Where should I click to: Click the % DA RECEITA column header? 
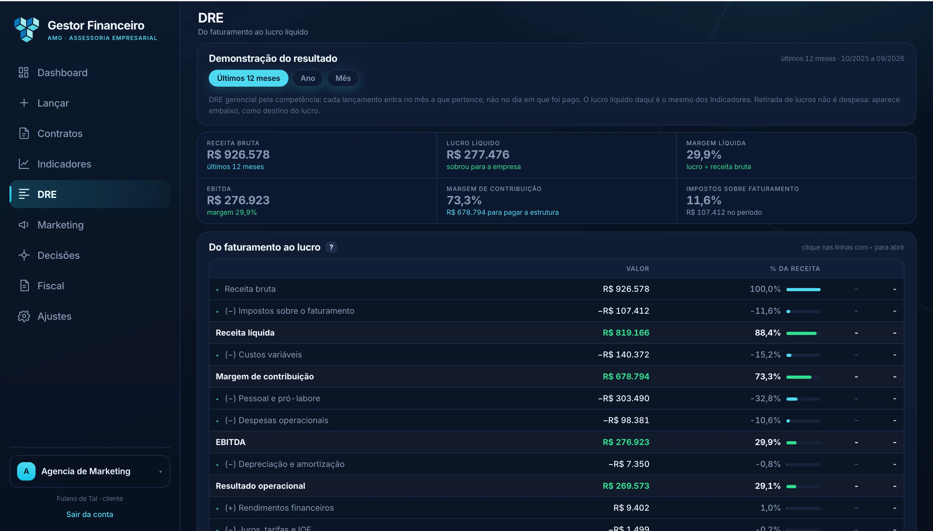(795, 268)
